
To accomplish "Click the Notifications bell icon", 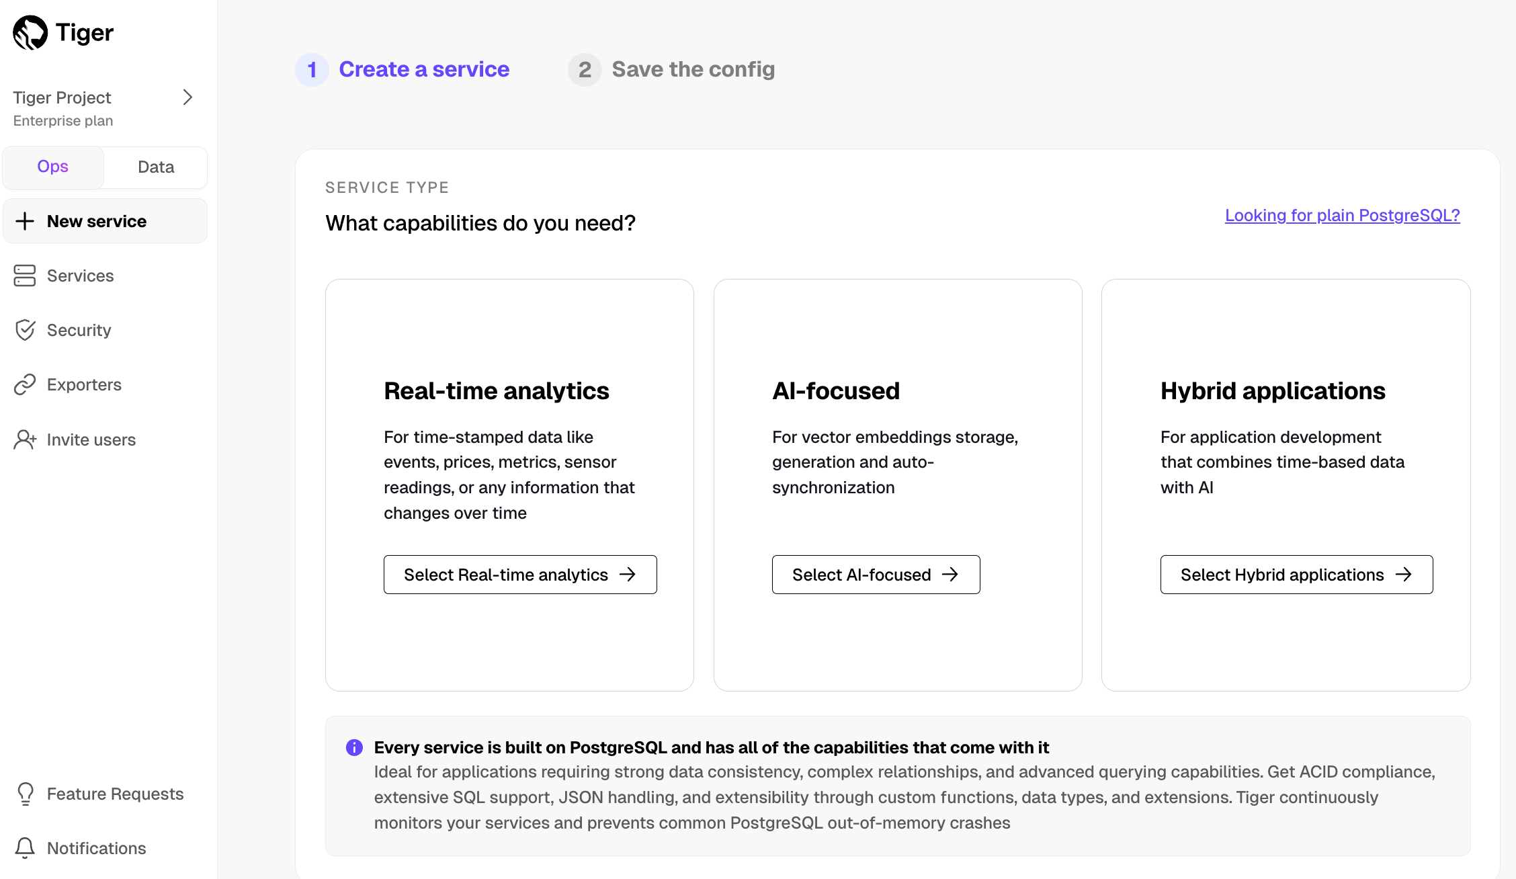I will (x=25, y=848).
